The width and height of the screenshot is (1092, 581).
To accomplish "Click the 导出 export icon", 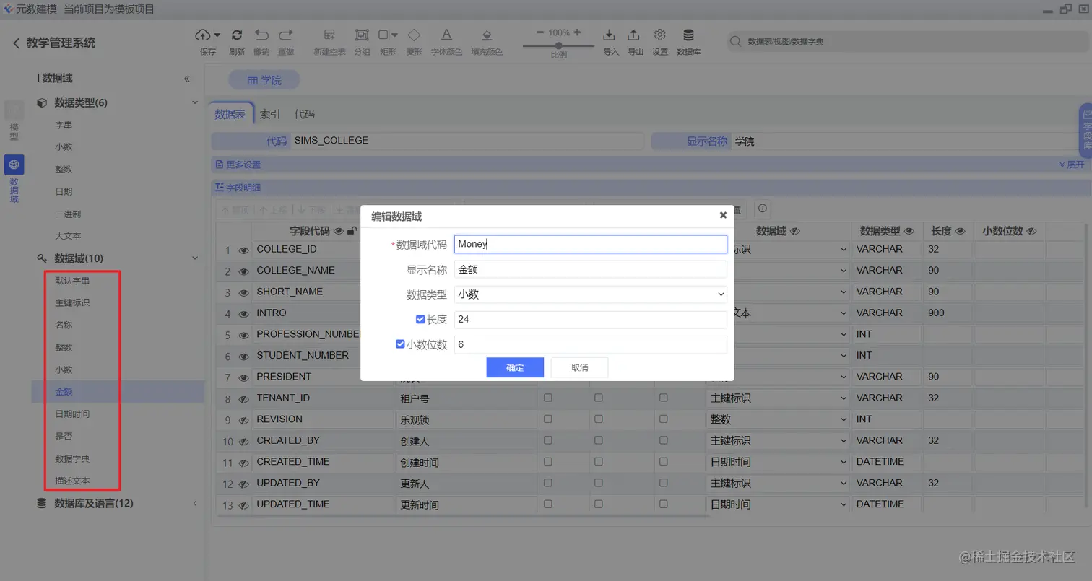I will click(x=633, y=35).
